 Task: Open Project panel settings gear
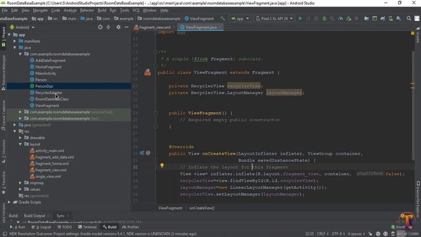tap(118, 27)
